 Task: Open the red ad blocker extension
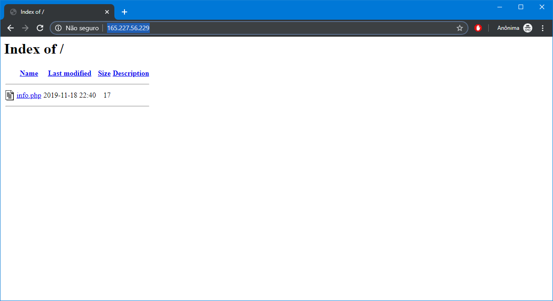(x=478, y=28)
